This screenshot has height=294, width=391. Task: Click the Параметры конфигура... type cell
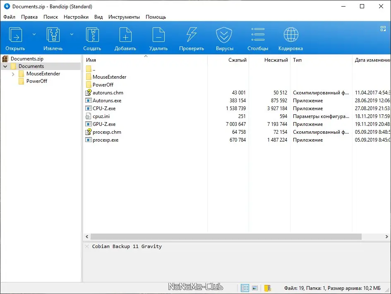[x=321, y=116]
